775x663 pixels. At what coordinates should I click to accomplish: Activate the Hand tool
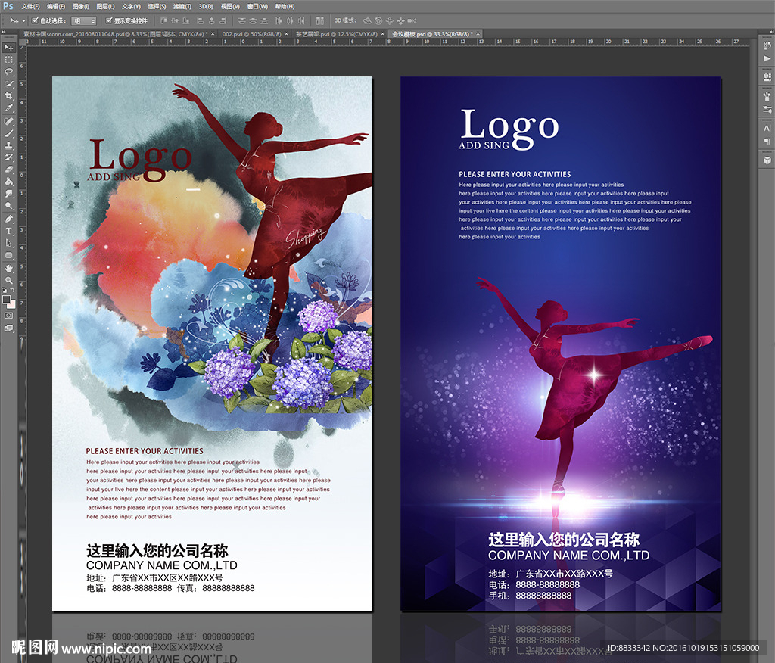(9, 268)
